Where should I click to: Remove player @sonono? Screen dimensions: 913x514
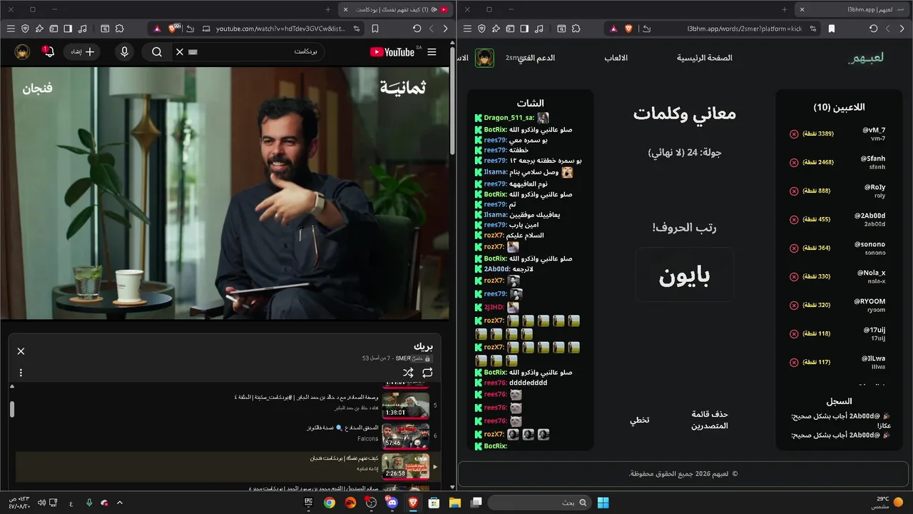tap(794, 248)
